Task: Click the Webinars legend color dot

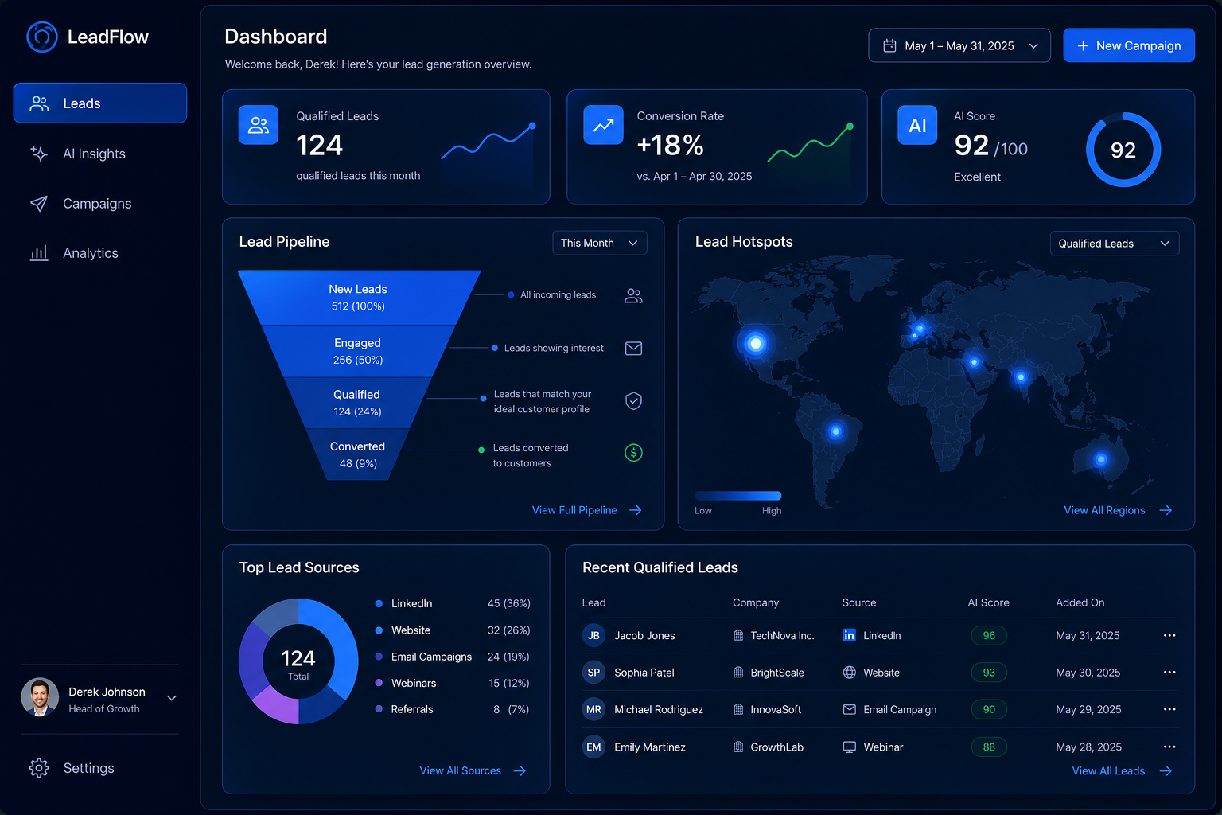Action: pos(379,683)
